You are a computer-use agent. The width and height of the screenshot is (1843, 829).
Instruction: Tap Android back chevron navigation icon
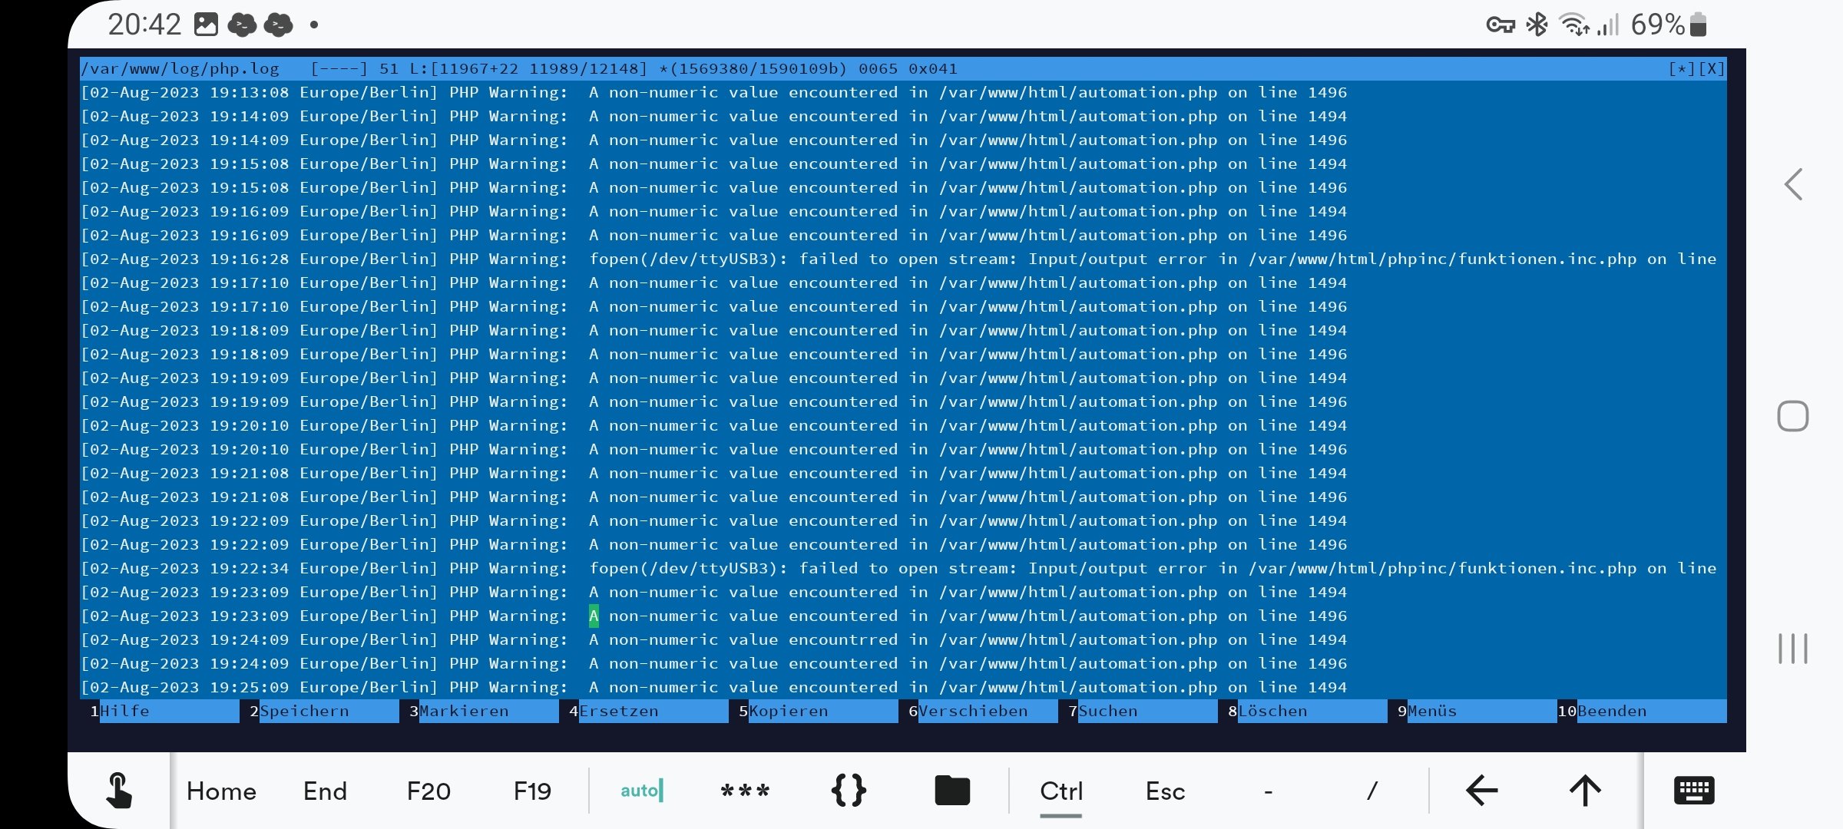click(x=1793, y=184)
